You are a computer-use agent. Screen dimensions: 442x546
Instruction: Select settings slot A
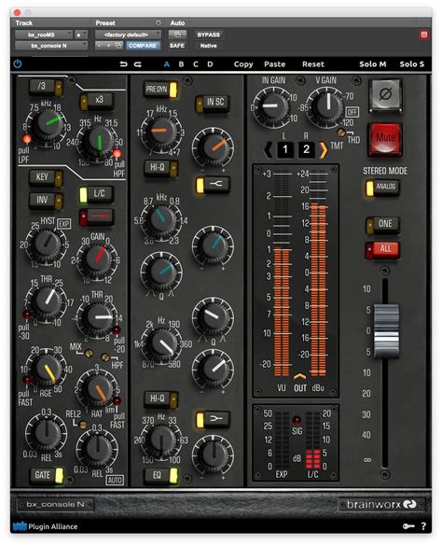167,64
